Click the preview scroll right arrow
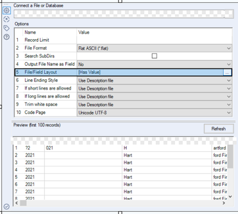Image resolution: width=238 pixels, height=214 pixels. click(x=224, y=203)
